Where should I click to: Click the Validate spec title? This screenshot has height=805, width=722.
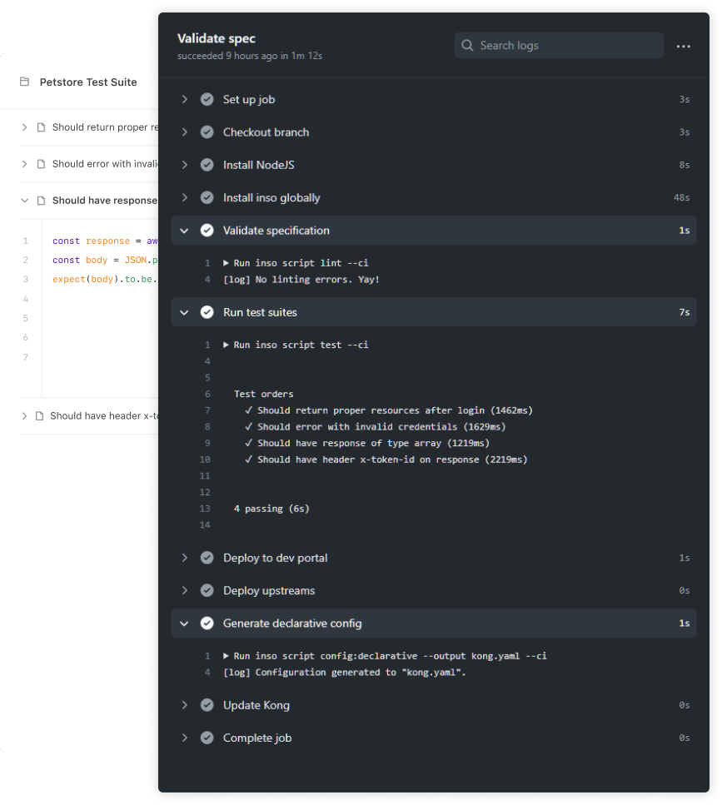[x=216, y=37]
